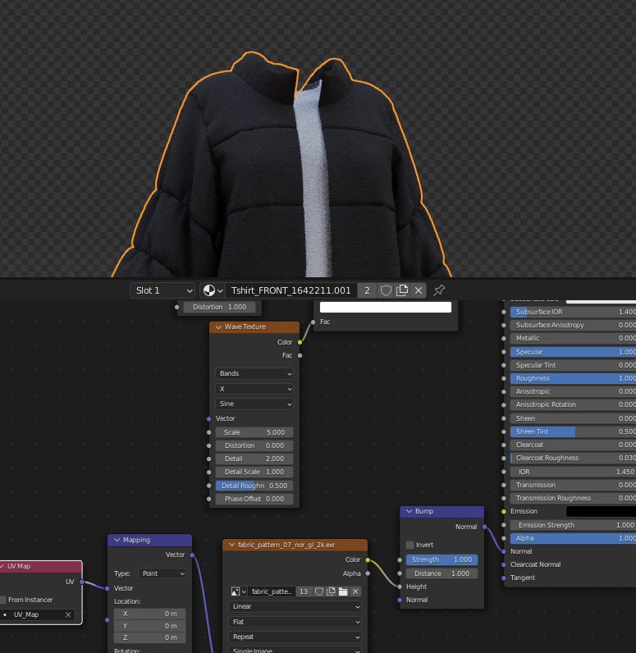
Task: Click the Wave Texture Detail 2.000 field
Action: (254, 459)
